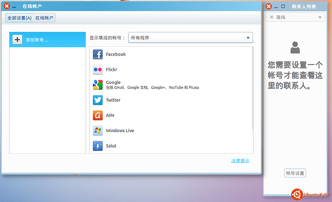332x202 pixels.
Task: Expand the 离线 status dropdown arrow
Action: (x=320, y=17)
